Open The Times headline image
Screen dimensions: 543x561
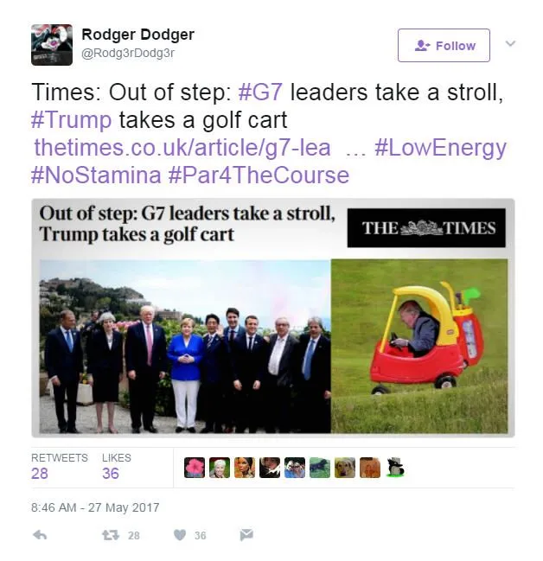tap(273, 318)
